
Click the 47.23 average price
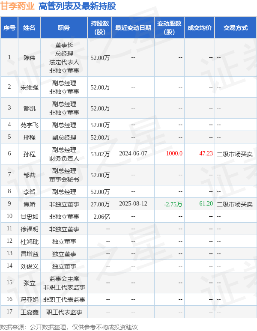206,153
